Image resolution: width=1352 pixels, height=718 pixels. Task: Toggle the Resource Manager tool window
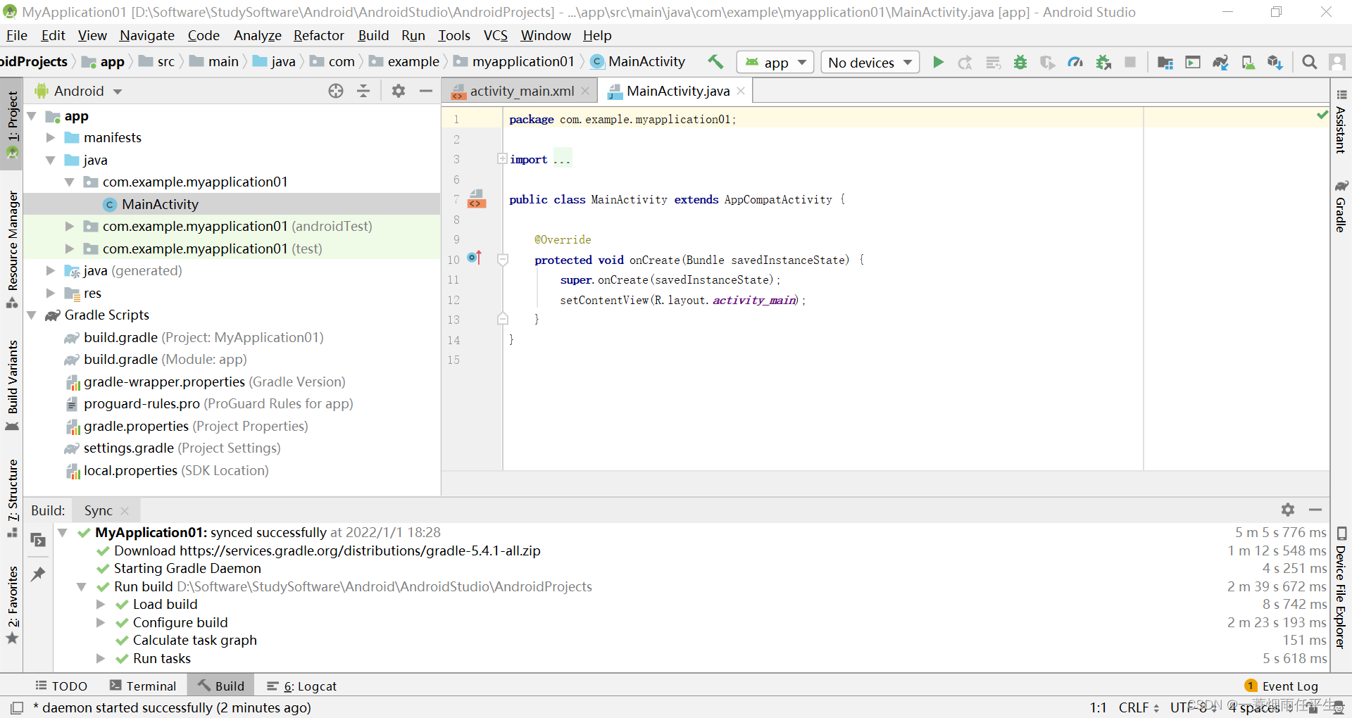click(13, 248)
